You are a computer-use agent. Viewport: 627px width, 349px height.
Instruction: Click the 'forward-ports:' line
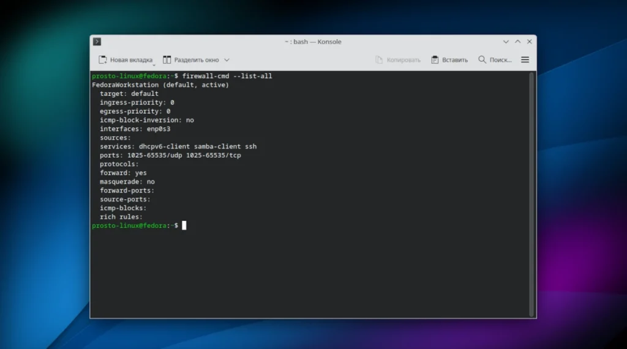pos(127,190)
